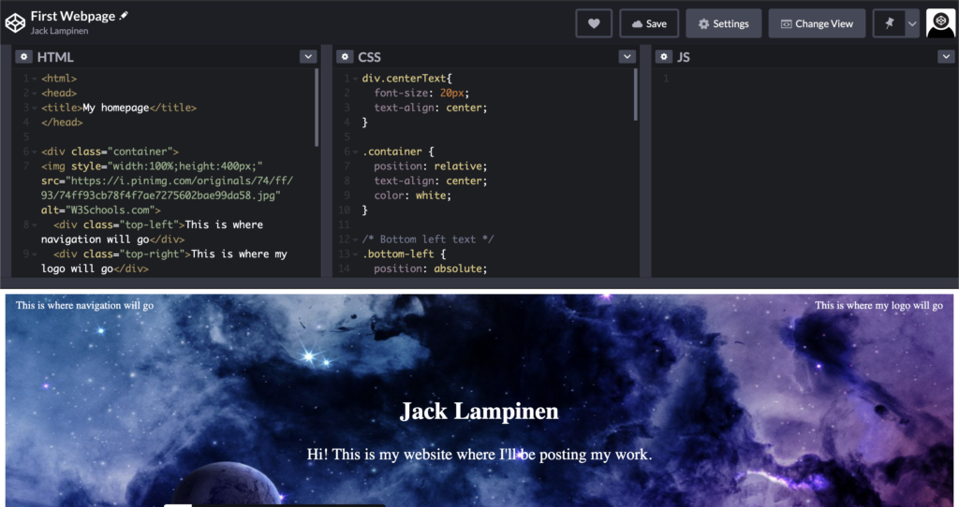The height and width of the screenshot is (507, 959).
Task: Open HTML editor settings gear
Action: click(x=24, y=57)
